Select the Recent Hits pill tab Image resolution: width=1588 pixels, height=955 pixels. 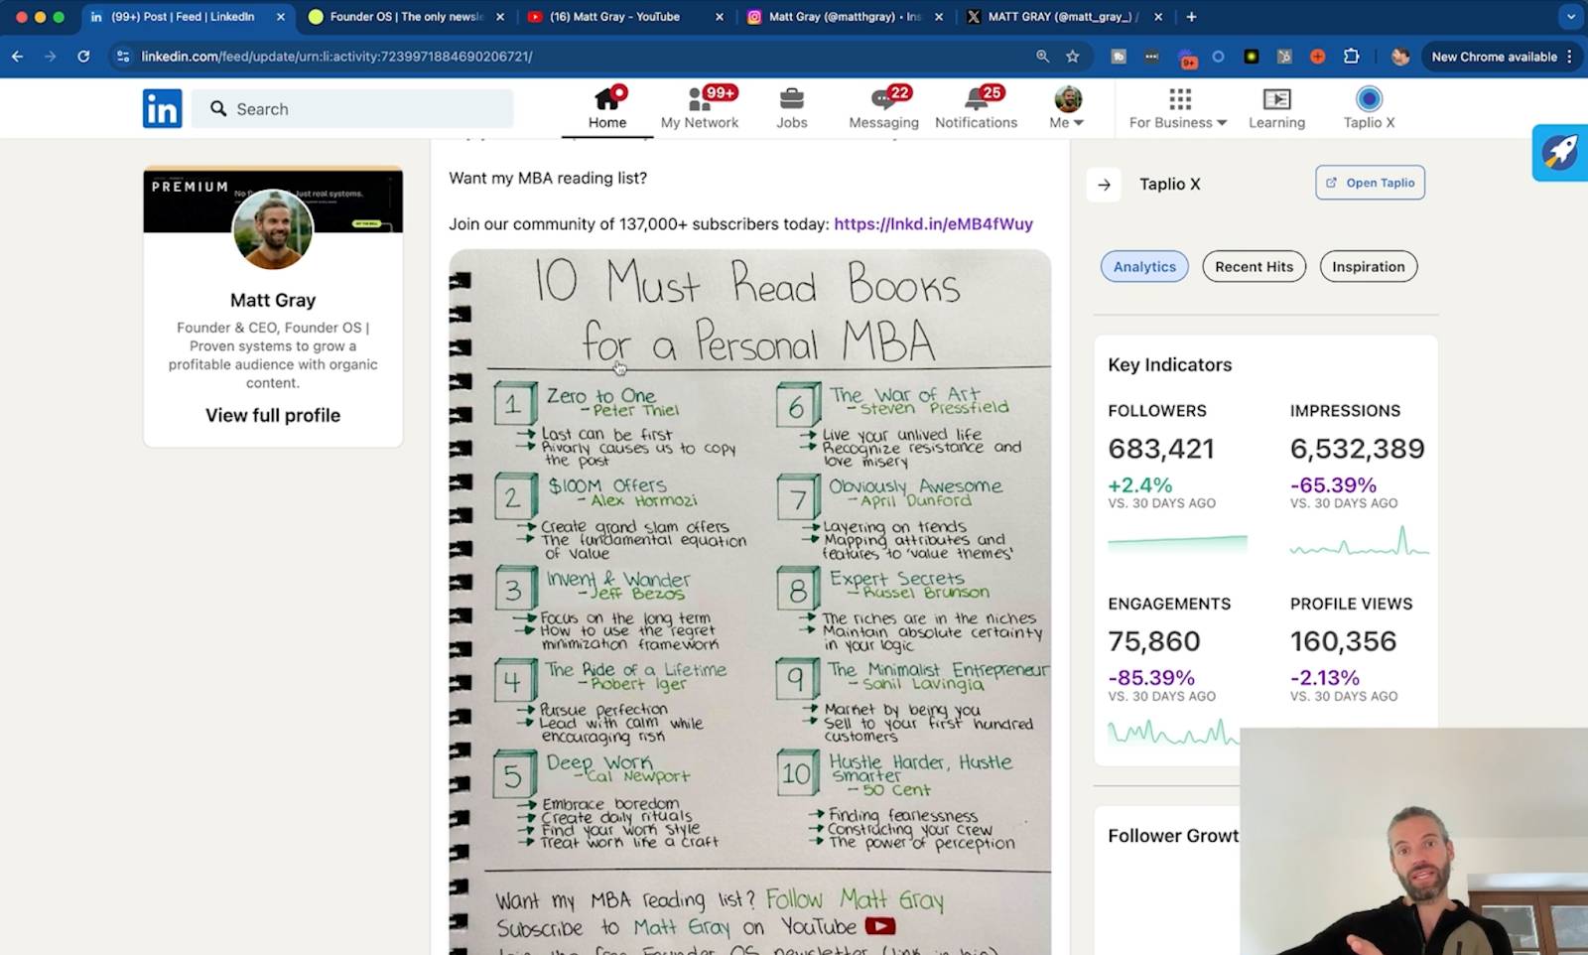pyautogui.click(x=1254, y=266)
